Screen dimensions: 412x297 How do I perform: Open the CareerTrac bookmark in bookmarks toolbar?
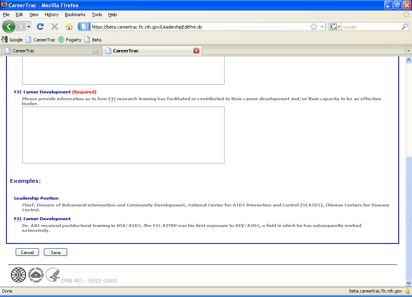pos(41,40)
